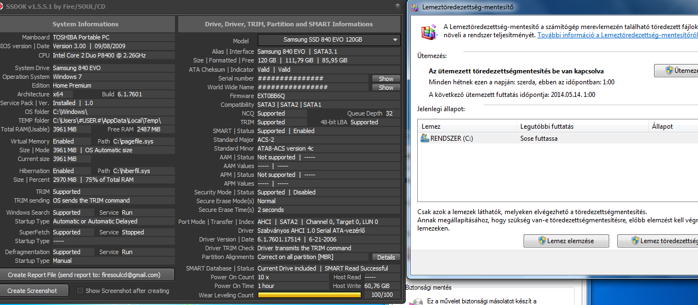Click the Sose futtassa cell
This screenshot has width=698, height=305.
tap(538, 139)
